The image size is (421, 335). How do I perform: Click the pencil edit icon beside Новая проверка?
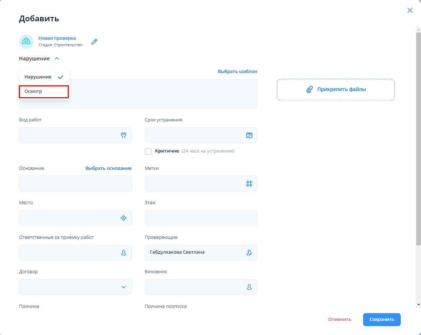[x=94, y=42]
